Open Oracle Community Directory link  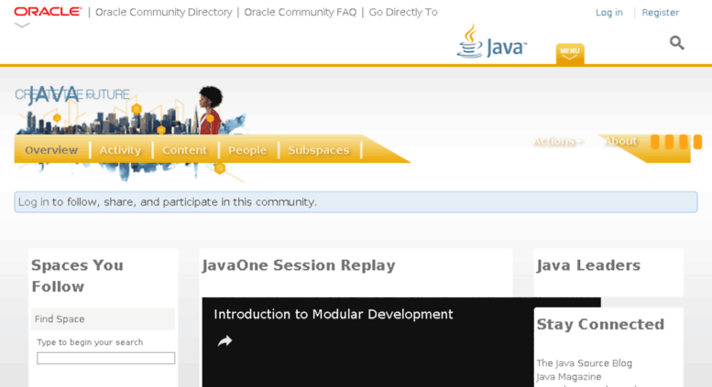point(163,12)
